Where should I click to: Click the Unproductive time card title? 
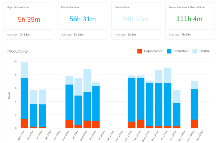(x=18, y=7)
